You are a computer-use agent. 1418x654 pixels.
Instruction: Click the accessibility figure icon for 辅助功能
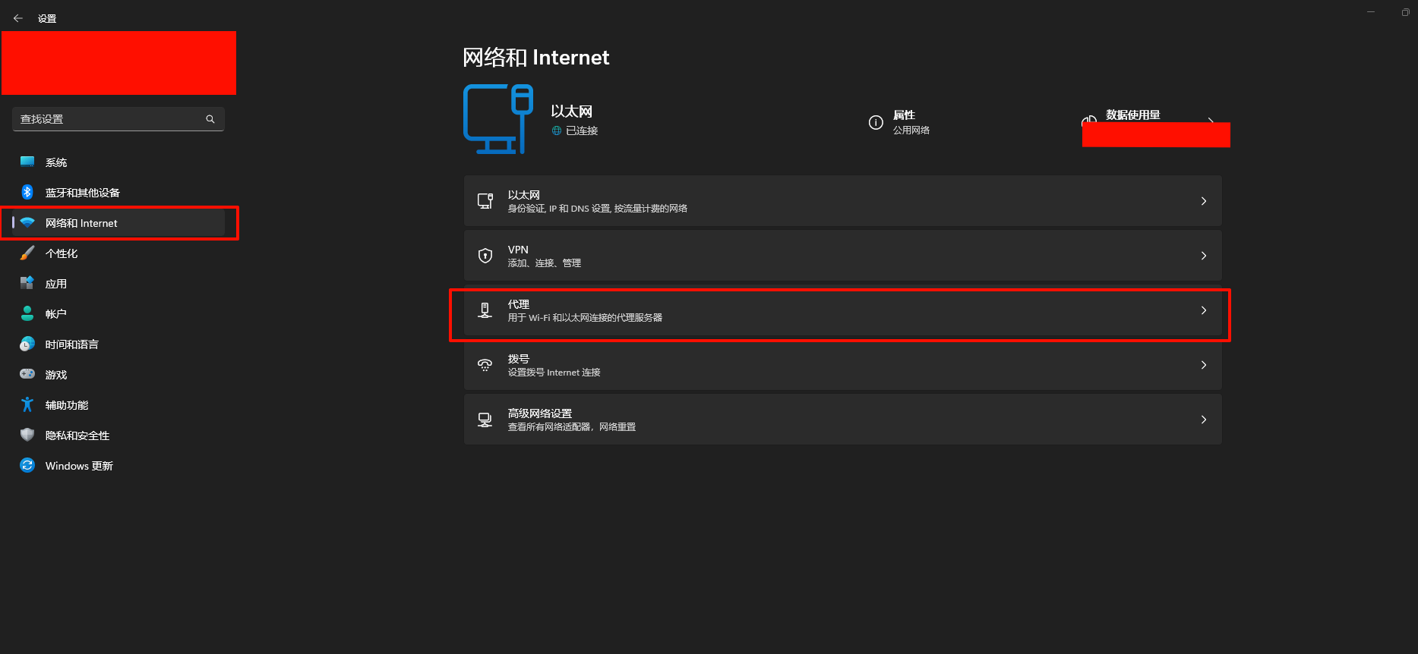point(27,404)
